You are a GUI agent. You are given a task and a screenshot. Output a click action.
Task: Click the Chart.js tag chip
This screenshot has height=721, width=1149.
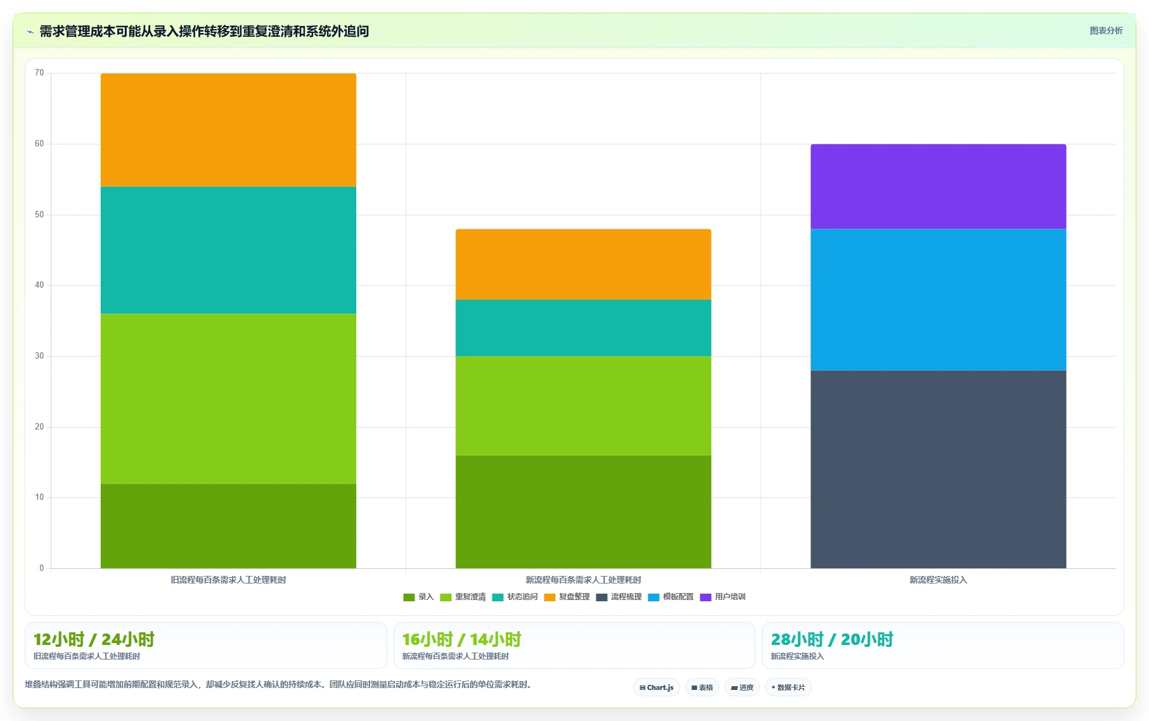(657, 687)
